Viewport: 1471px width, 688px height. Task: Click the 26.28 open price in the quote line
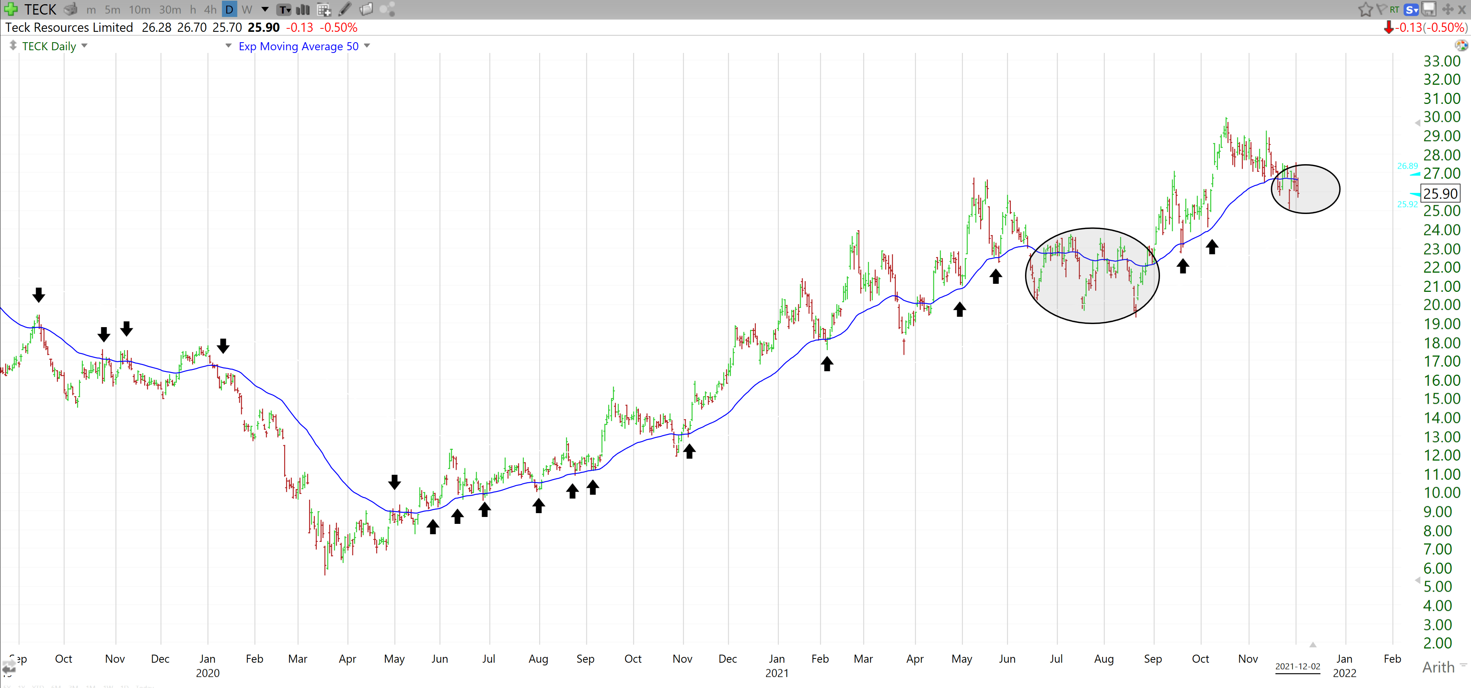pos(156,27)
